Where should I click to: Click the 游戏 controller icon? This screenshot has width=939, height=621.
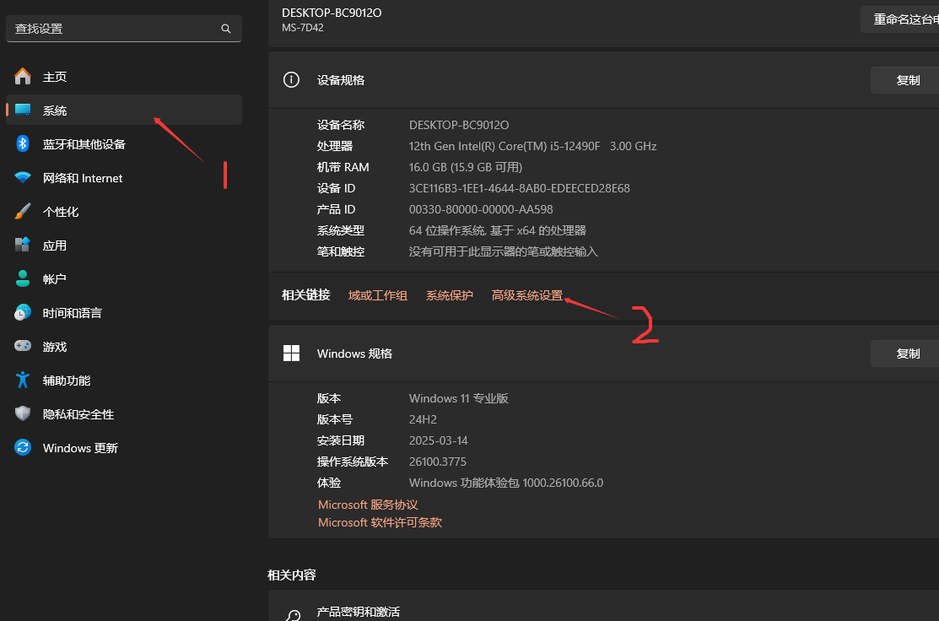coord(22,346)
